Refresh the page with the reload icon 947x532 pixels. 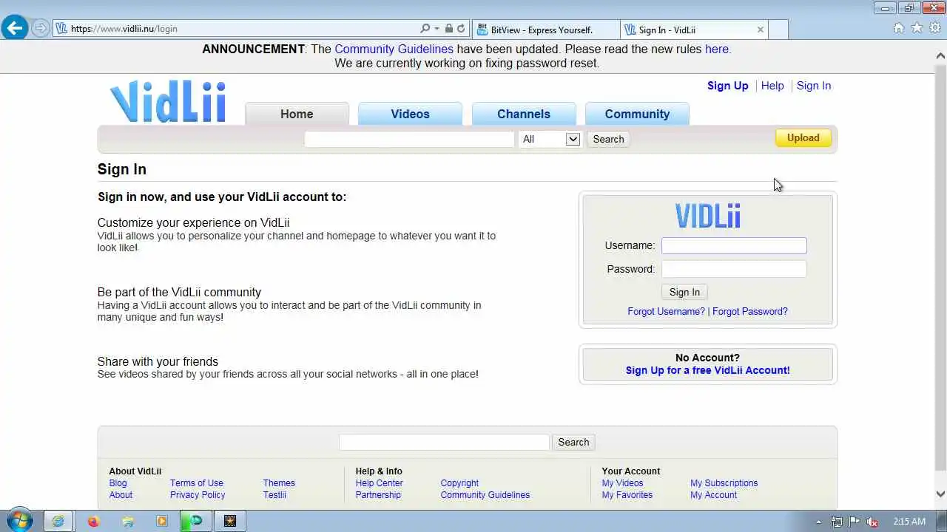[461, 29]
